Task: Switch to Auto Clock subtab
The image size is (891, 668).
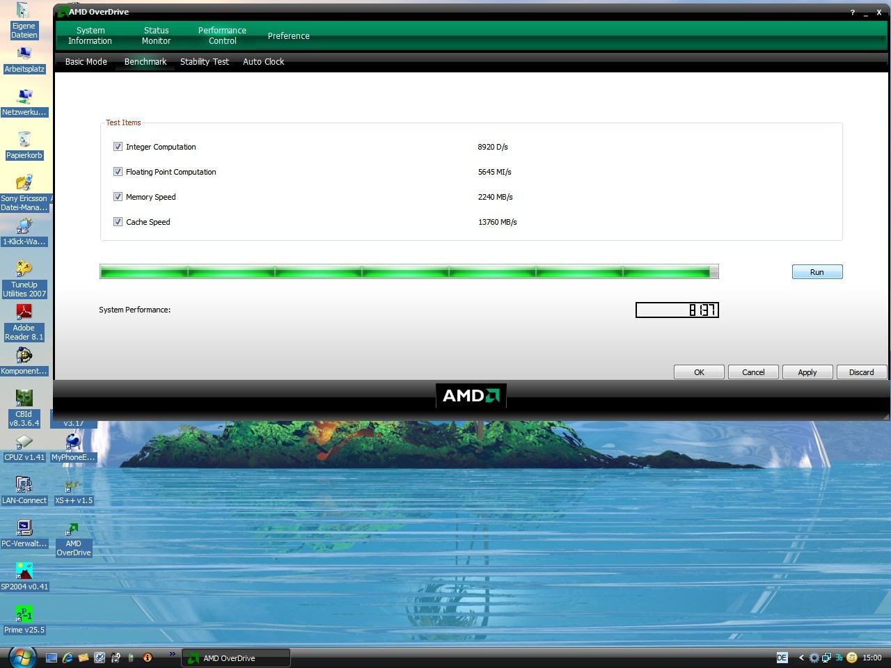Action: point(264,62)
